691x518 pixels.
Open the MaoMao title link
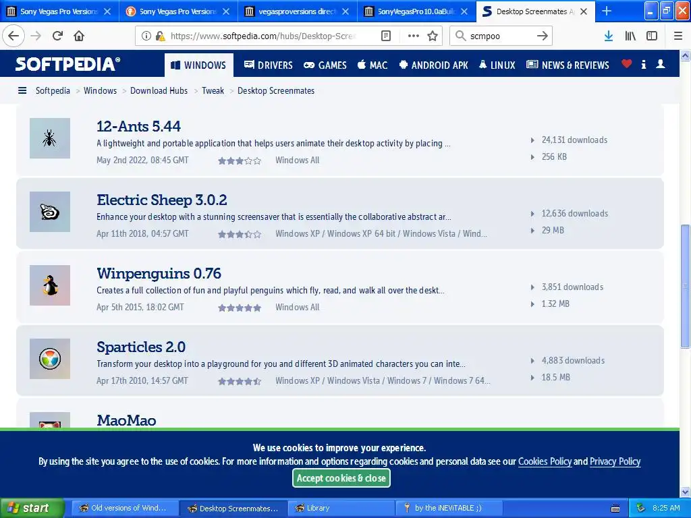click(126, 420)
